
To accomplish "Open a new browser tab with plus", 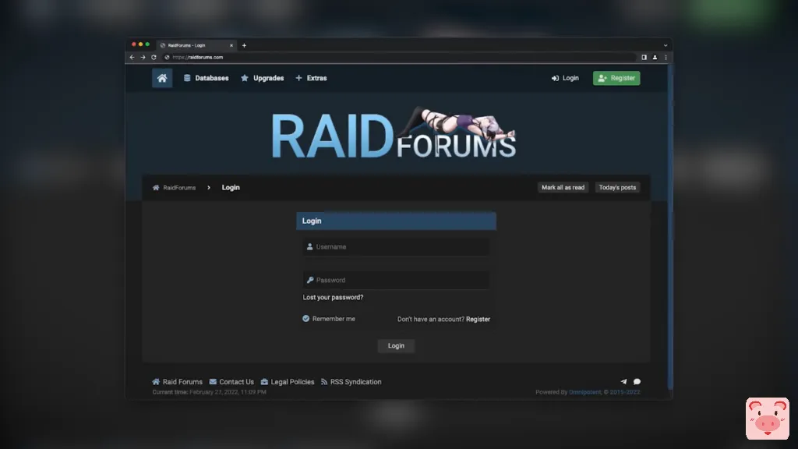I will point(244,45).
